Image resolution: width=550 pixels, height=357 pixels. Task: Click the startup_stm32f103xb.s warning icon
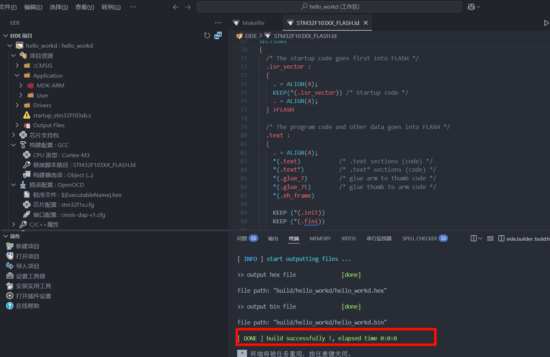point(27,115)
